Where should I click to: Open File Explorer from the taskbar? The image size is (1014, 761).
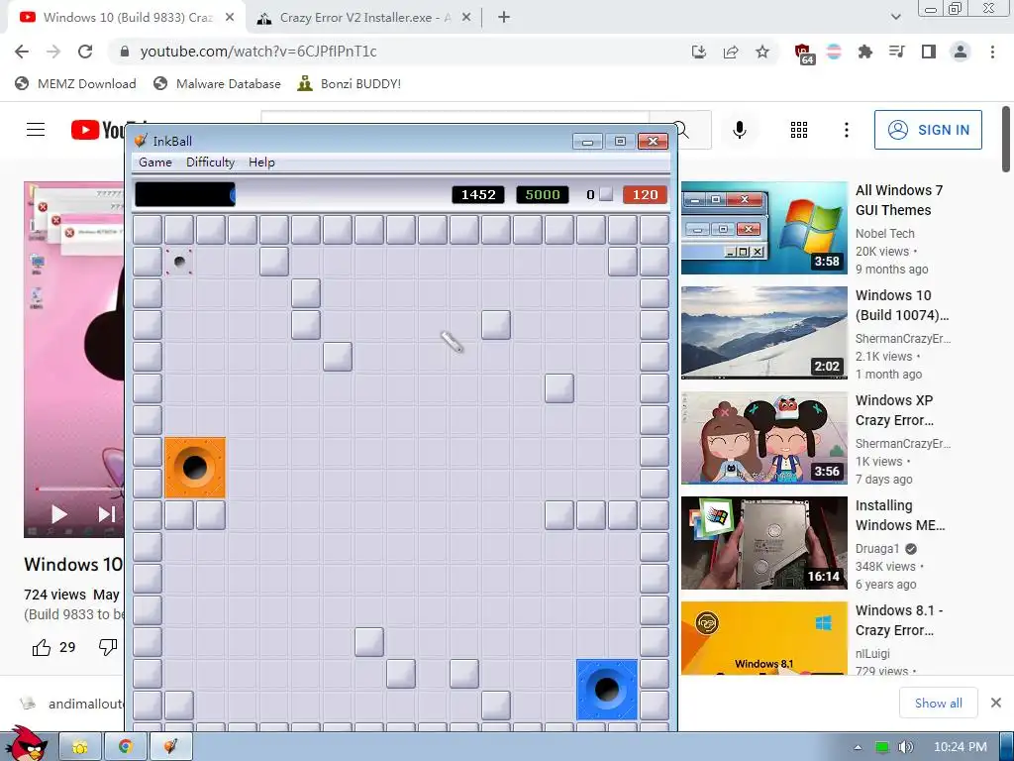80,747
